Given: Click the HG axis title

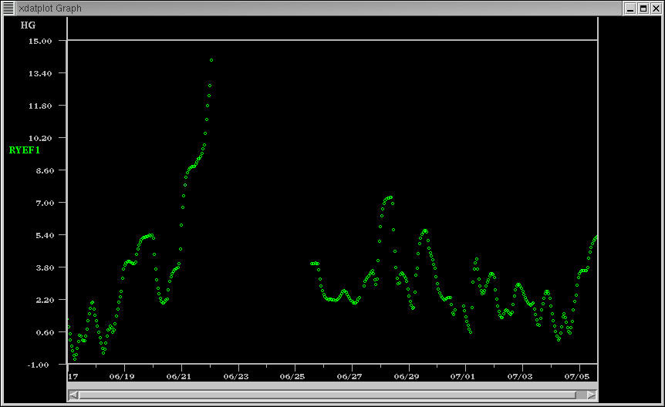Looking at the screenshot, I should [x=28, y=25].
